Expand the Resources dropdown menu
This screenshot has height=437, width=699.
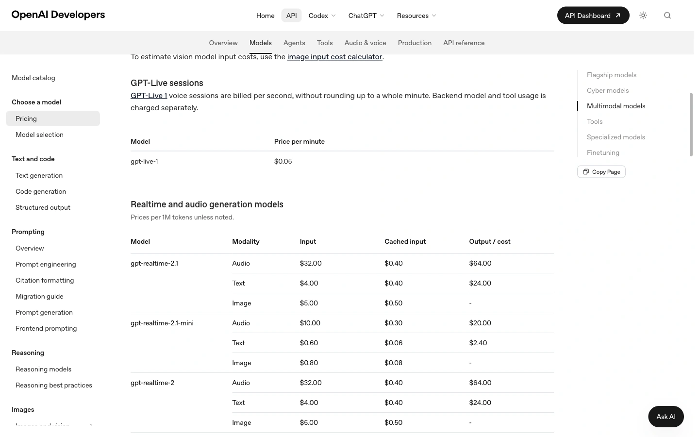[x=416, y=16]
